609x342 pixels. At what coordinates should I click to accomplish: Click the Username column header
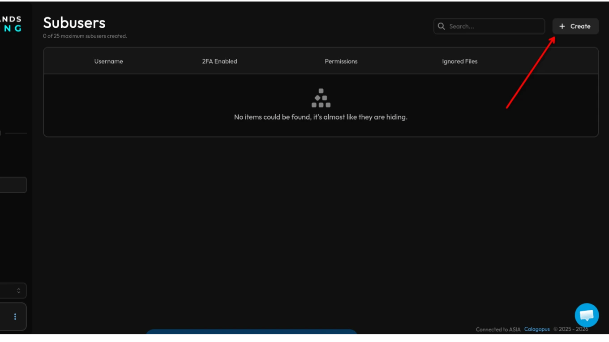click(x=108, y=61)
